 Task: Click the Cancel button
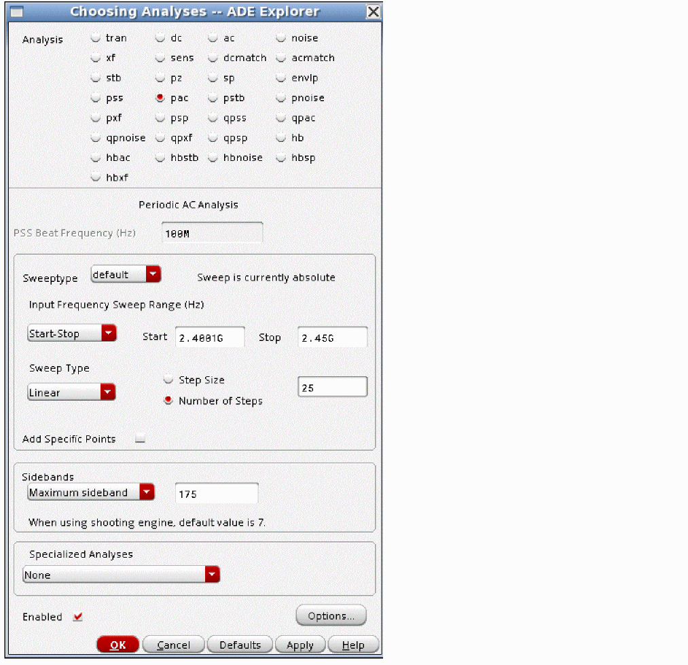174,645
